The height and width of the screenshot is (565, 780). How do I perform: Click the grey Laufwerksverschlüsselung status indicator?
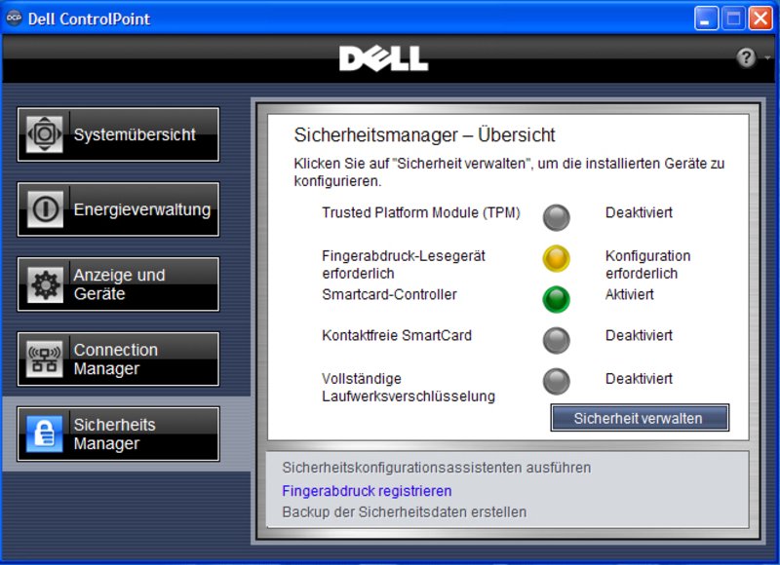556,381
